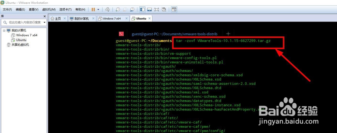Click the xmldsig-core-schema.xsd output line

click(x=179, y=75)
